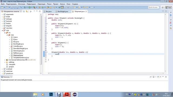Screen dimensions: 173x97
Task: Open dropdown arrow next to Debug button
Action: [x=27, y=7]
